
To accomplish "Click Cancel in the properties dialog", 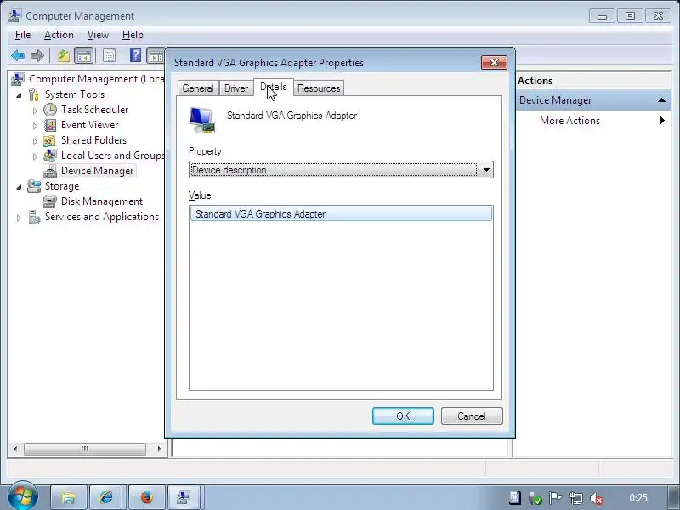I will [x=472, y=416].
